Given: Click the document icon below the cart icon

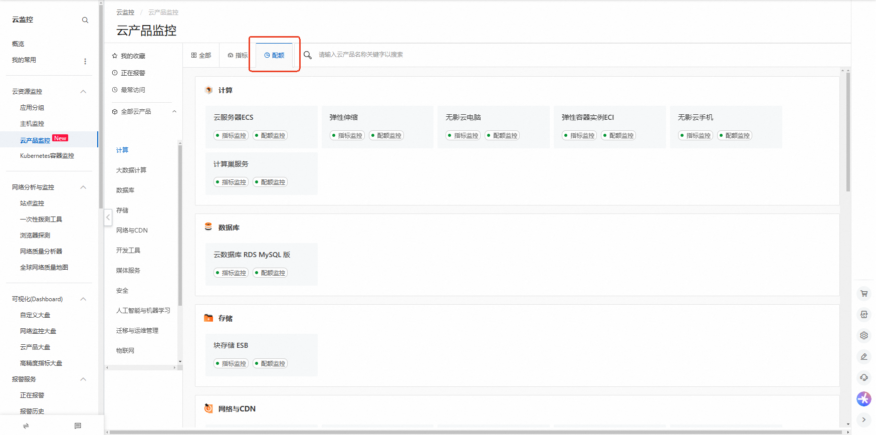Looking at the screenshot, I should (864, 314).
